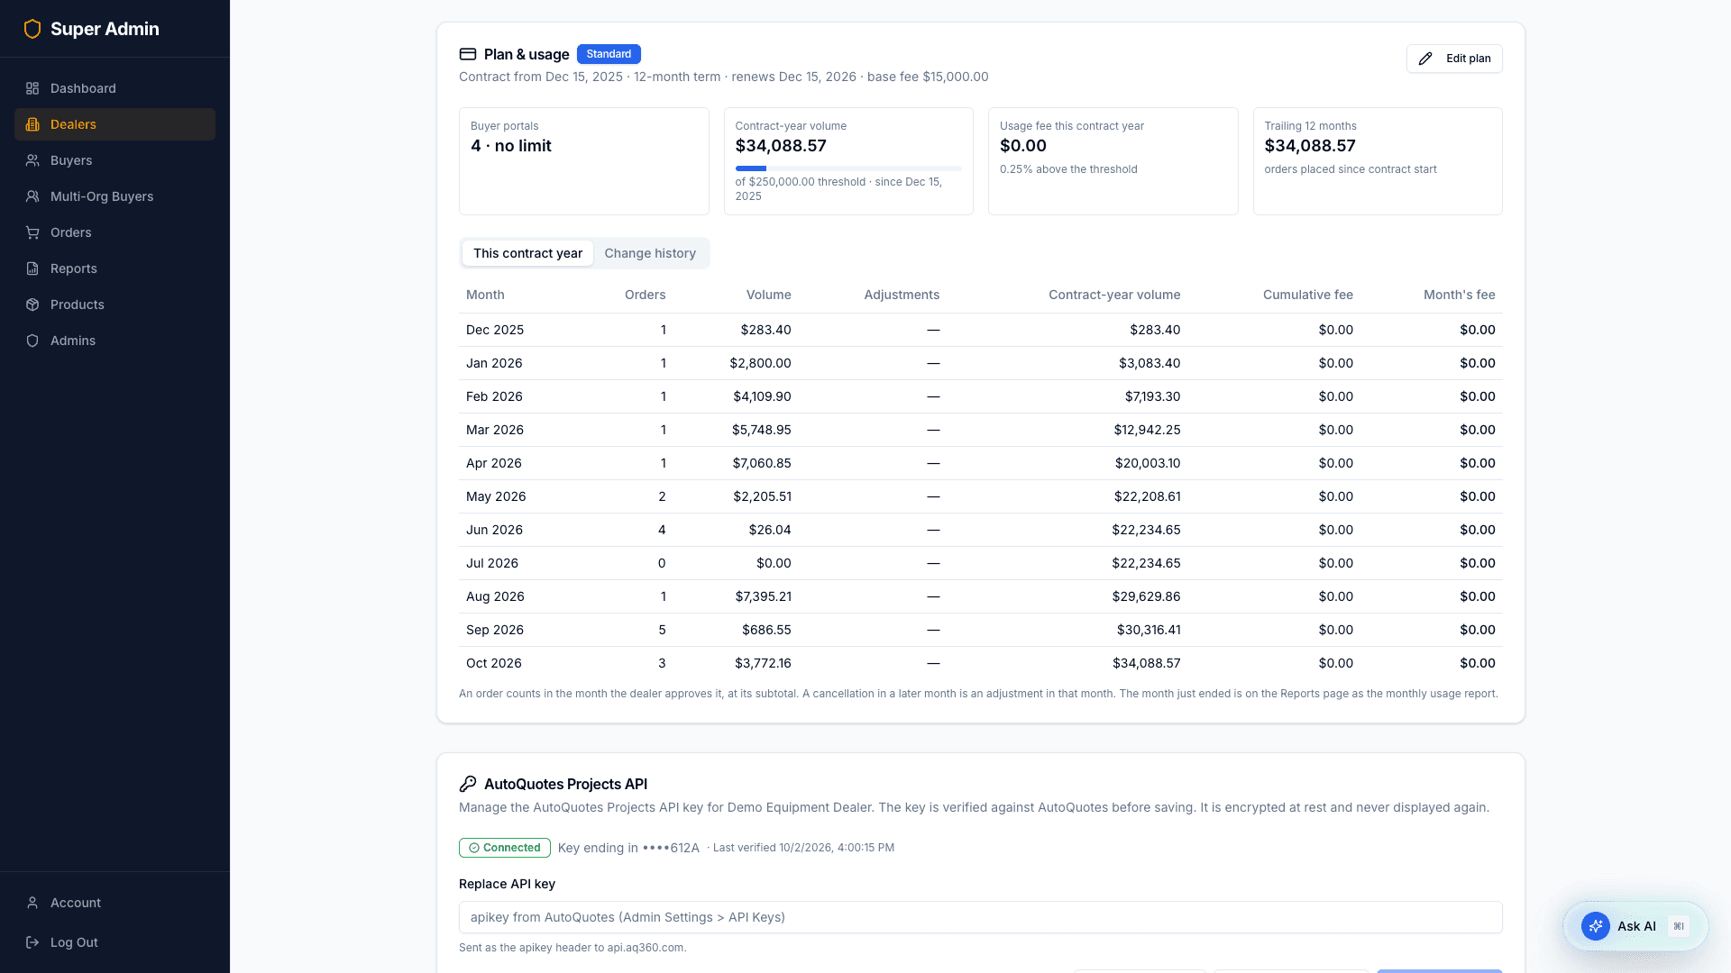Screen dimensions: 1731x973
Task: Open the Reports page from sidebar
Action: (x=114, y=268)
